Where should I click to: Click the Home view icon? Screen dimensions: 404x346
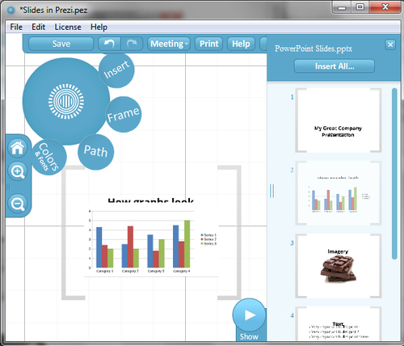click(x=18, y=148)
